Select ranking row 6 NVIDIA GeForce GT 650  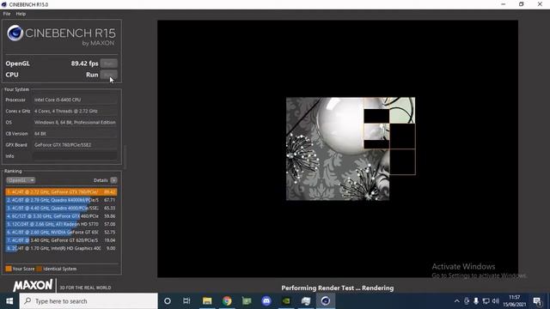(x=61, y=233)
